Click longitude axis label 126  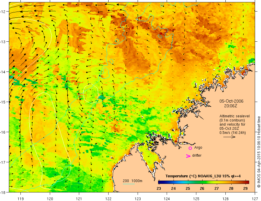point(225,199)
